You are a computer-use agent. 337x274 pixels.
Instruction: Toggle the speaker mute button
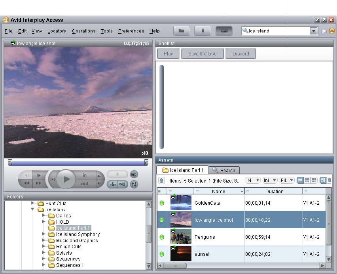pyautogui.click(x=134, y=174)
